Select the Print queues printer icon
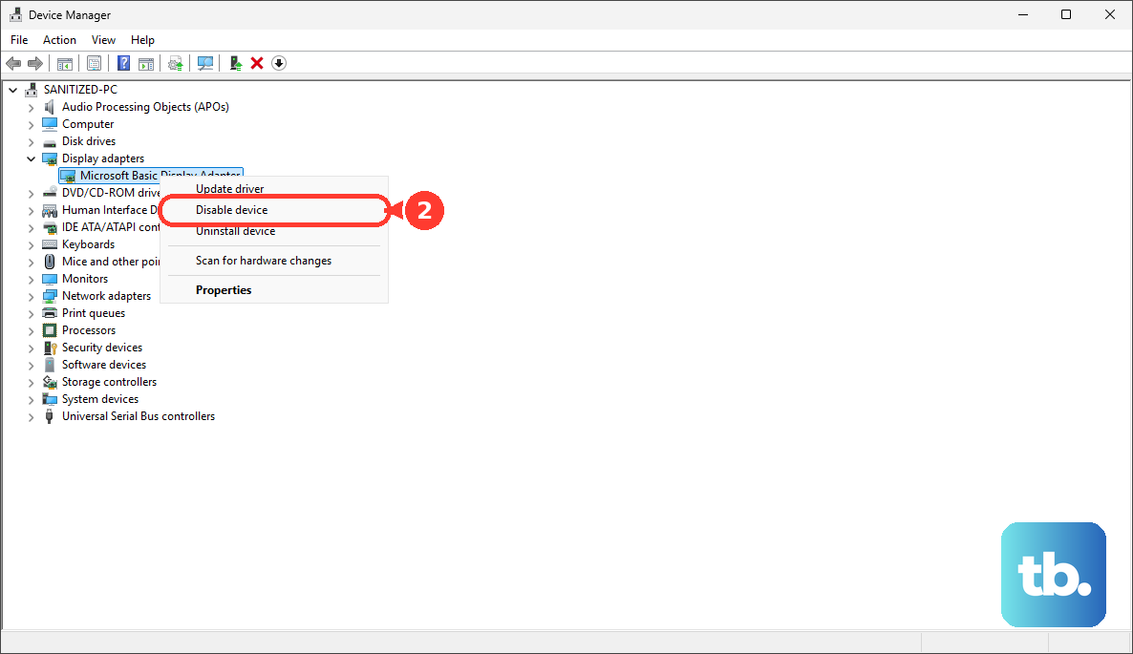The height and width of the screenshot is (654, 1133). point(49,313)
